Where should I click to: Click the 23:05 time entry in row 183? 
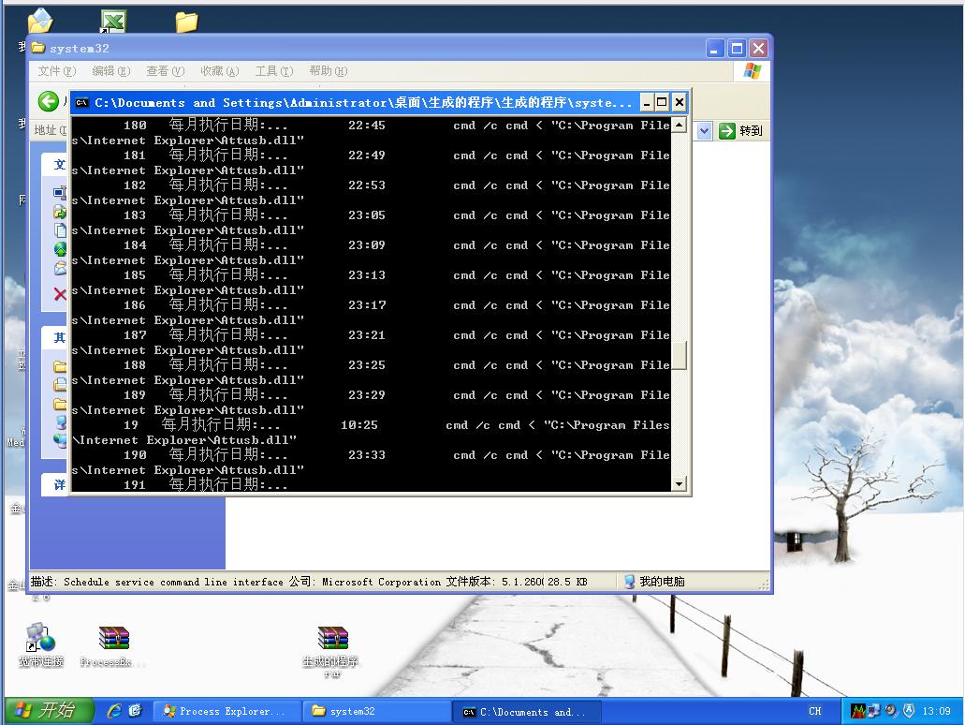pyautogui.click(x=367, y=215)
